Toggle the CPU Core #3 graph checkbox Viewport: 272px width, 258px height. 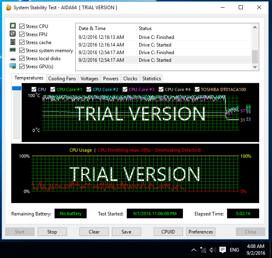coord(125,89)
